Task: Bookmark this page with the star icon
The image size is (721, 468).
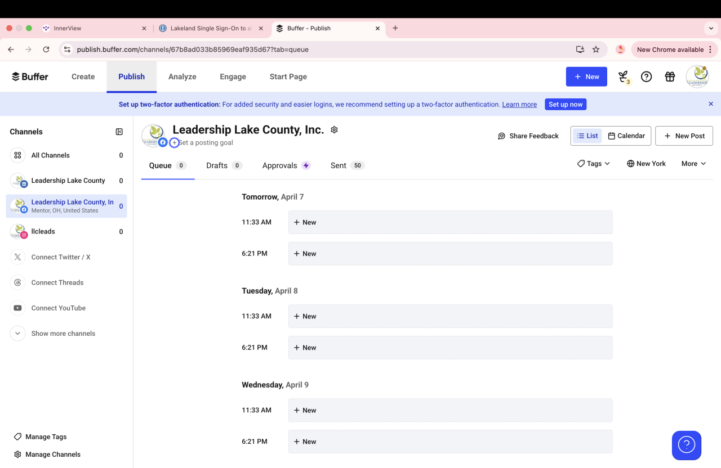Action: pos(596,49)
